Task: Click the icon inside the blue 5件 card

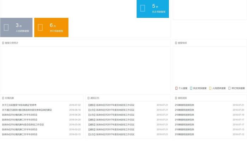Action: click(x=143, y=8)
